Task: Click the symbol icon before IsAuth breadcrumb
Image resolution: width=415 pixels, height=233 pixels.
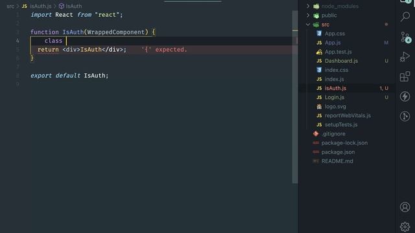Action: pos(62,6)
